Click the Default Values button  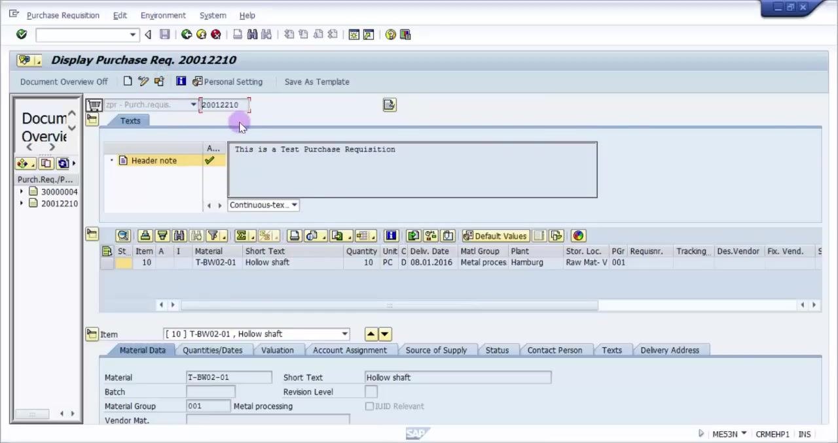coord(494,236)
